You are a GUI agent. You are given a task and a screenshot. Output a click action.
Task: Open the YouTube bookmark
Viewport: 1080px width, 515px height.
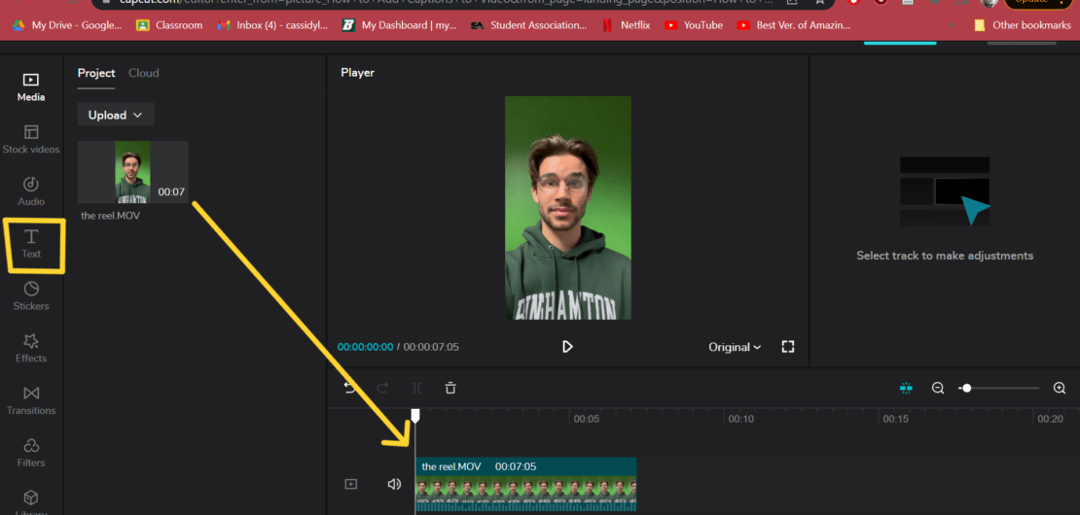pyautogui.click(x=694, y=25)
